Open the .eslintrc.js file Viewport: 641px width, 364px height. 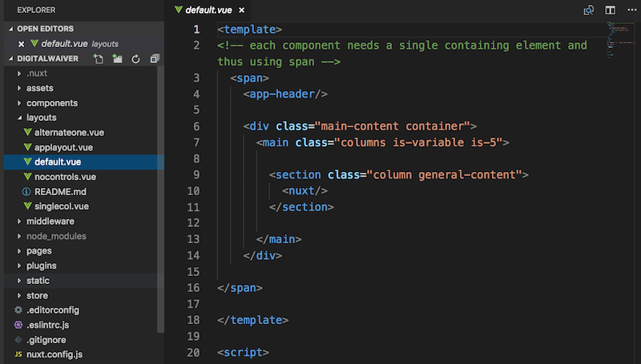[x=48, y=324]
